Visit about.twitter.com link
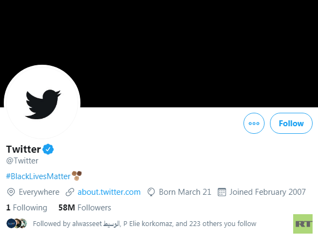The width and height of the screenshot is (318, 239). (x=109, y=192)
